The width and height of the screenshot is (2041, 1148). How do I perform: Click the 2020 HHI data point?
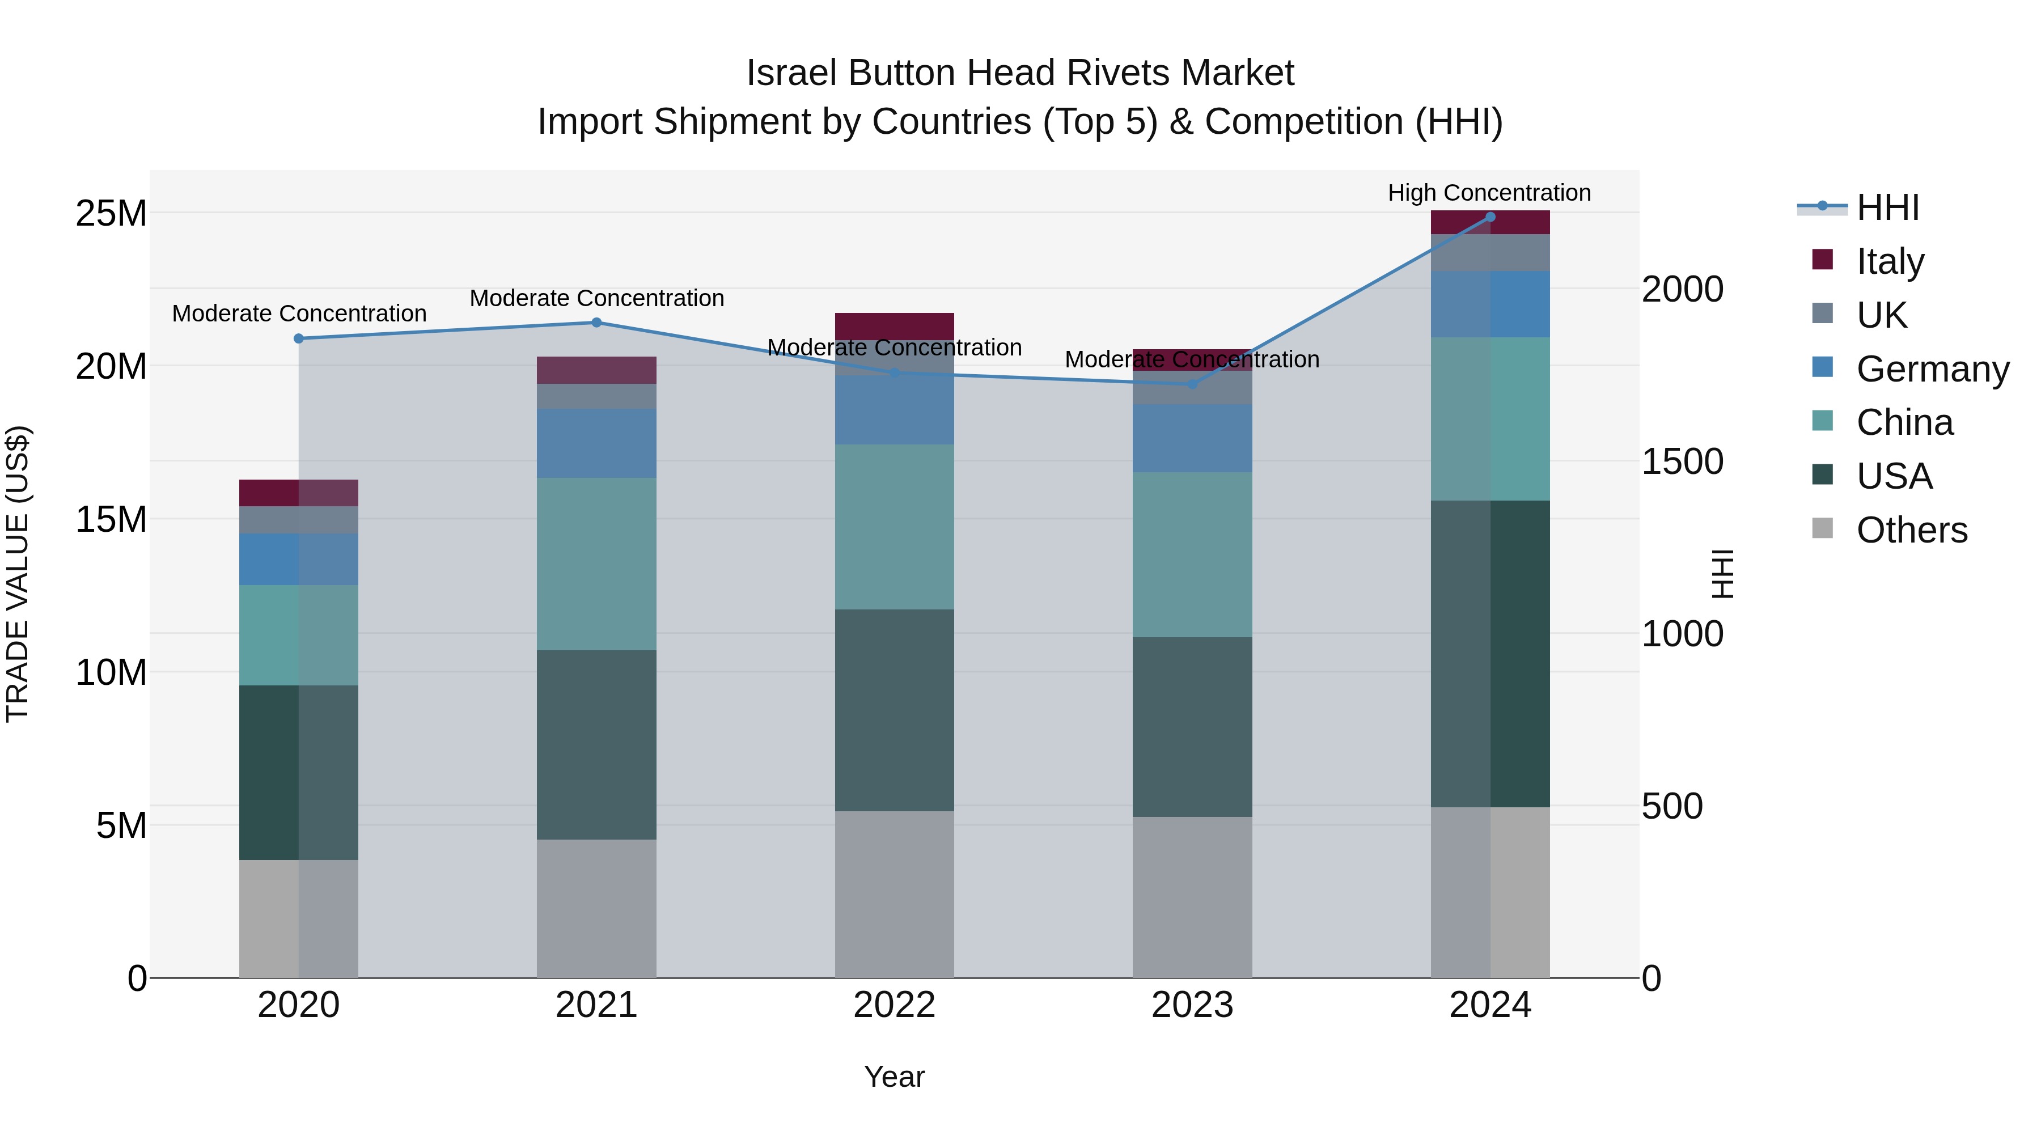point(299,338)
